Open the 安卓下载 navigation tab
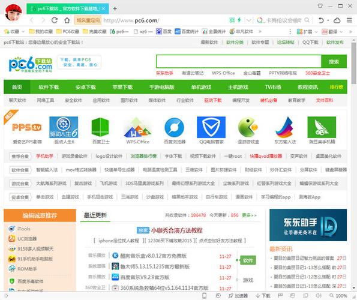 pos(86,87)
